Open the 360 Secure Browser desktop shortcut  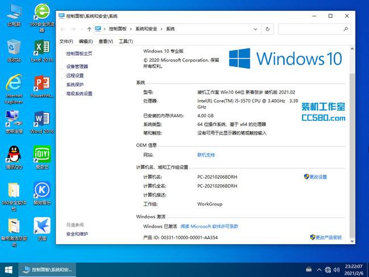point(42,18)
